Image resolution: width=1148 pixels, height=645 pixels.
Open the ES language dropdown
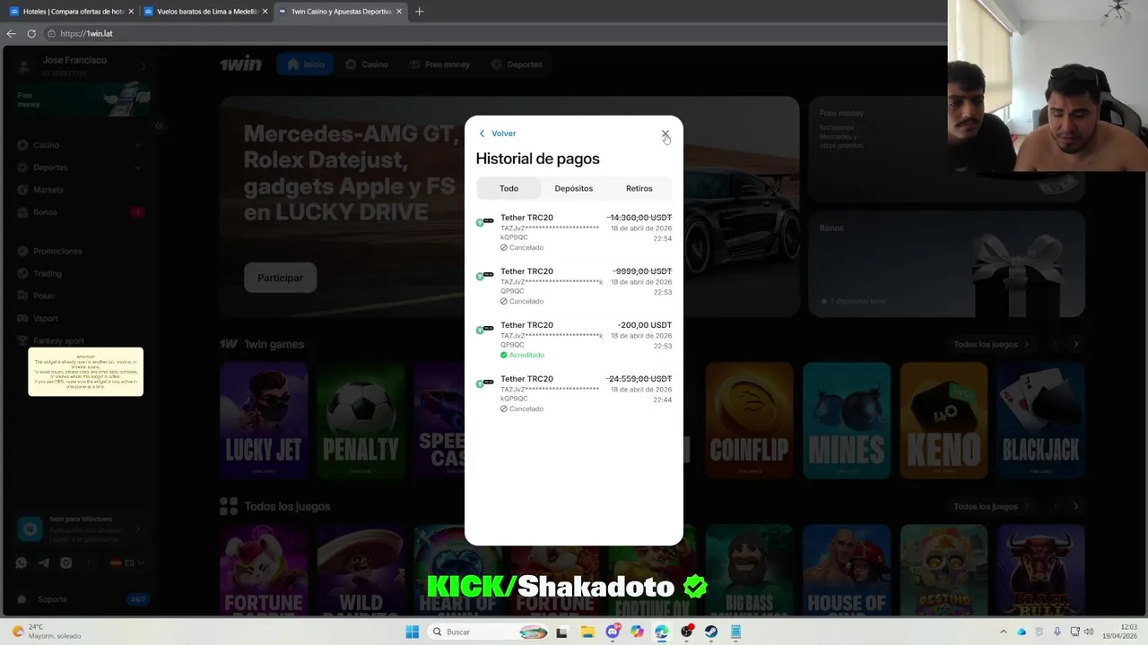[127, 563]
